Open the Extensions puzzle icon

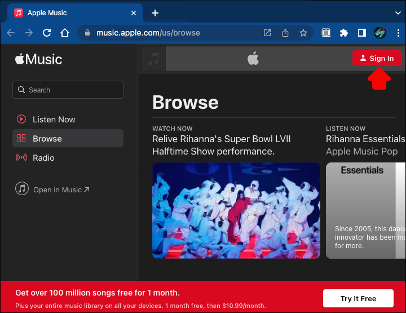click(x=344, y=33)
